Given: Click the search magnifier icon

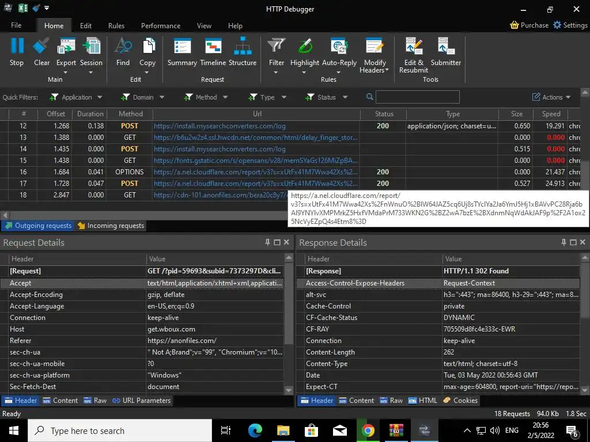Looking at the screenshot, I should (x=370, y=97).
